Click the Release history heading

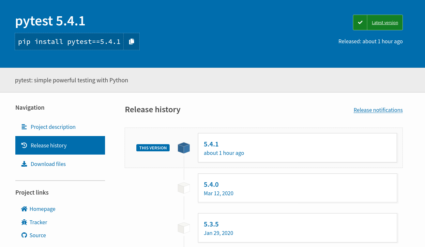pos(153,110)
